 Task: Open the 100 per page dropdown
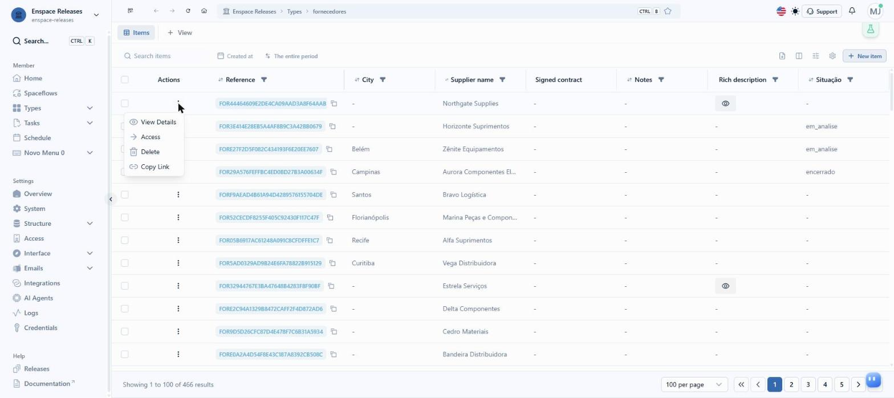694,384
